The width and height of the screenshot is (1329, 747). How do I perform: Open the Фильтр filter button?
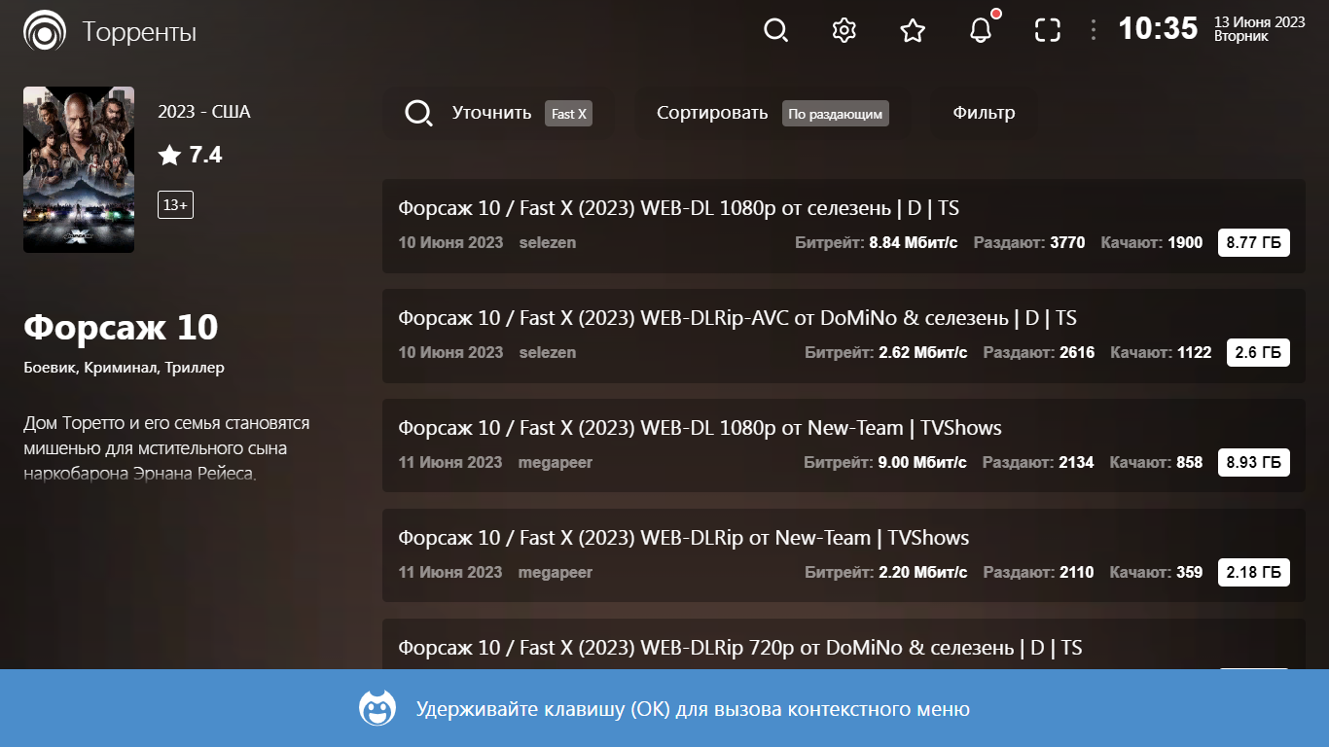[x=984, y=114]
